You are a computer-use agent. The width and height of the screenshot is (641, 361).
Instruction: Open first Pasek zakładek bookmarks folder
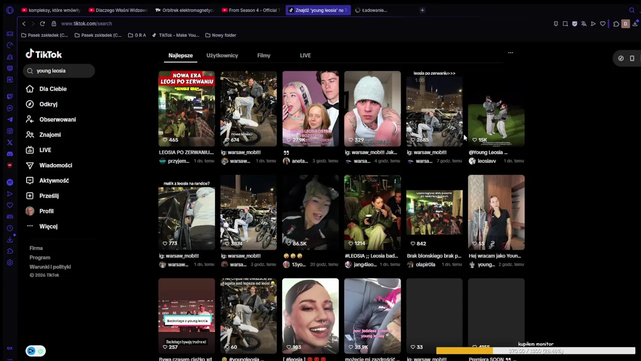(45, 35)
